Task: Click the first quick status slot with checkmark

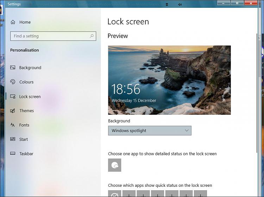Action: pos(115,194)
